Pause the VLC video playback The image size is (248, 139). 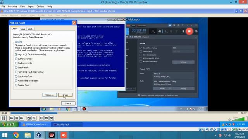coord(4,118)
